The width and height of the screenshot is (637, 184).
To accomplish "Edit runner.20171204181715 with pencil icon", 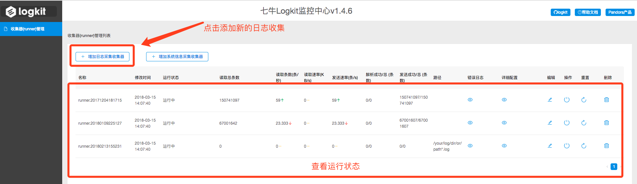I will (x=550, y=100).
